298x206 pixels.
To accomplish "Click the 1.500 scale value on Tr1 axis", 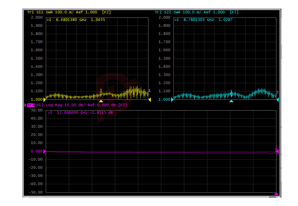I will pos(37,58).
